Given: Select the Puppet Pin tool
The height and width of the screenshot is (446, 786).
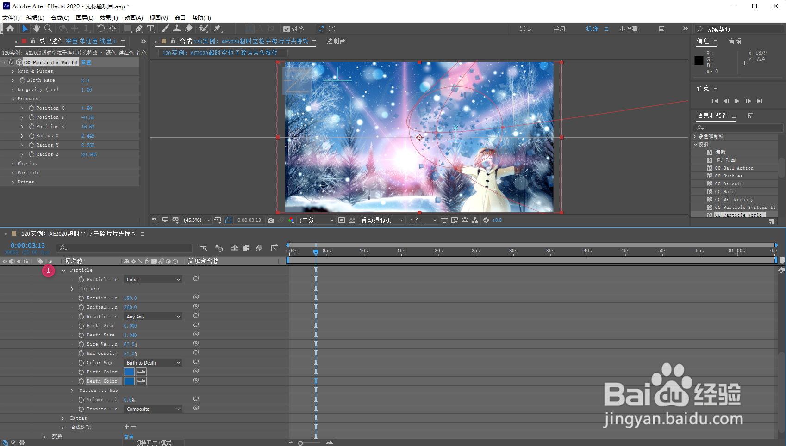Looking at the screenshot, I should (218, 29).
